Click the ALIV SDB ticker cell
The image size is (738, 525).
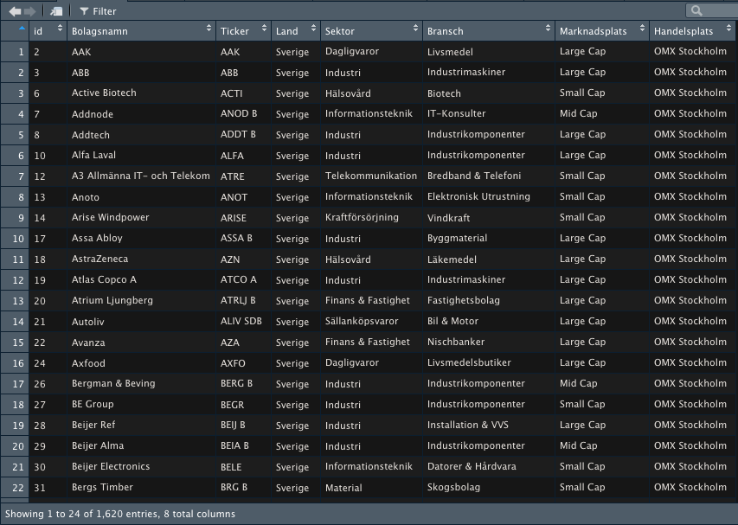(x=243, y=321)
